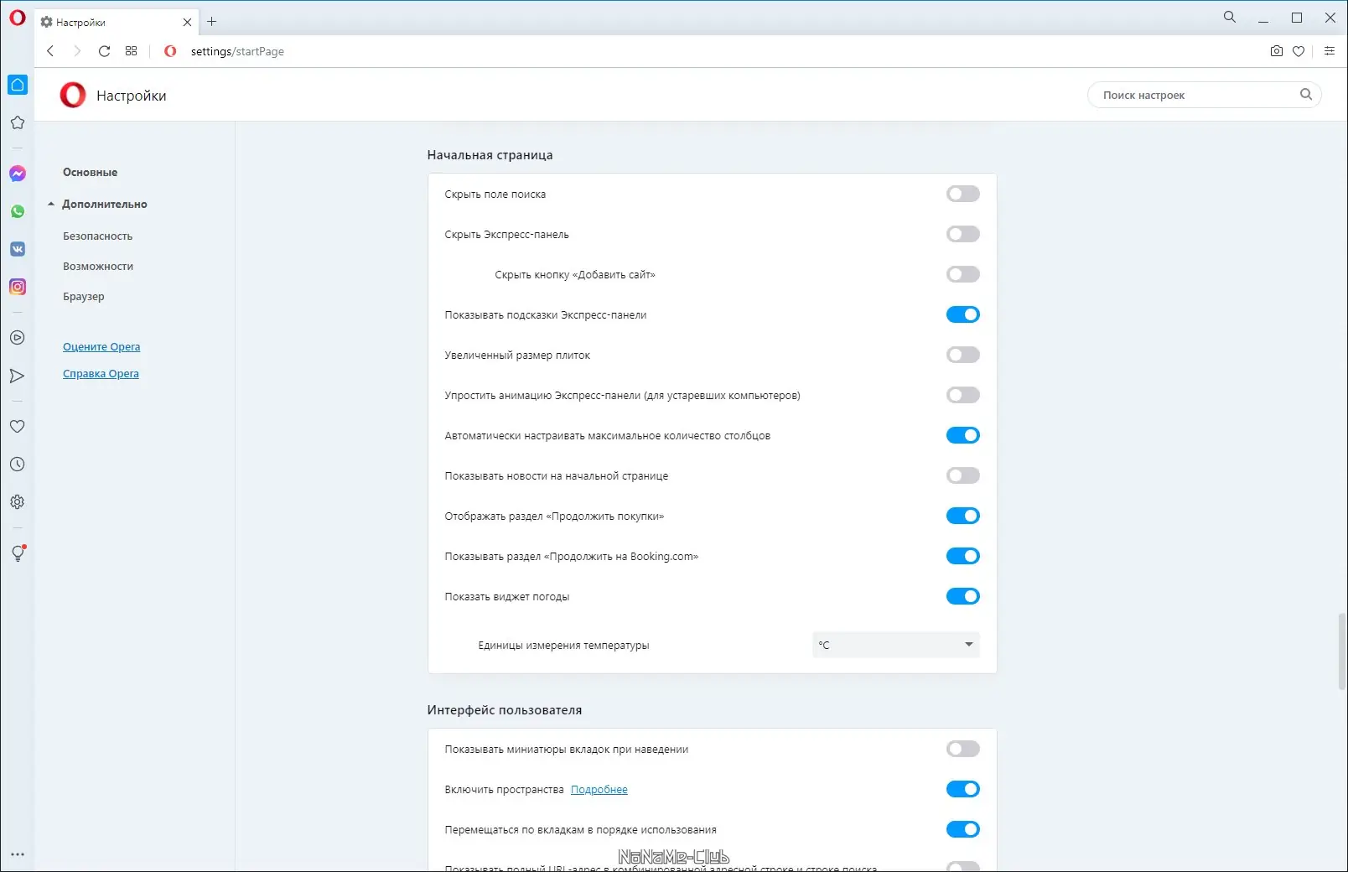Open Instagram in the sidebar
Image resolution: width=1348 pixels, height=872 pixels.
[18, 287]
